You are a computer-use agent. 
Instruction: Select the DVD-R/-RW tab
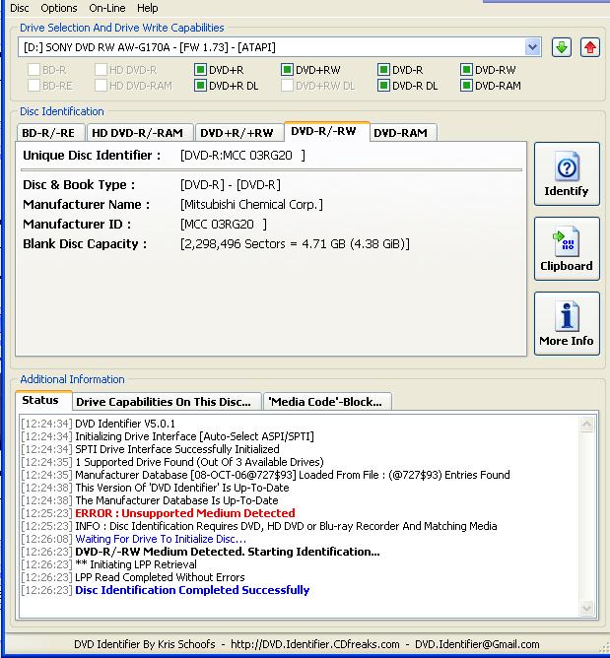[x=326, y=131]
